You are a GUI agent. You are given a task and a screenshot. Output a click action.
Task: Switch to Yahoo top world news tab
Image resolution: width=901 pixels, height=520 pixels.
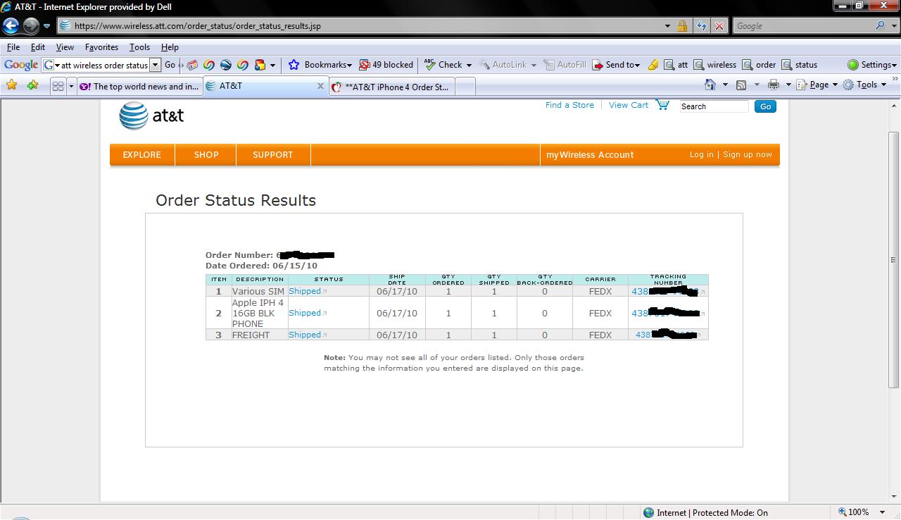coord(139,87)
